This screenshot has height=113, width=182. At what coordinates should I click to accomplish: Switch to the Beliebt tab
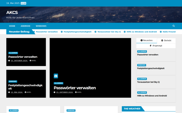click(x=166, y=40)
